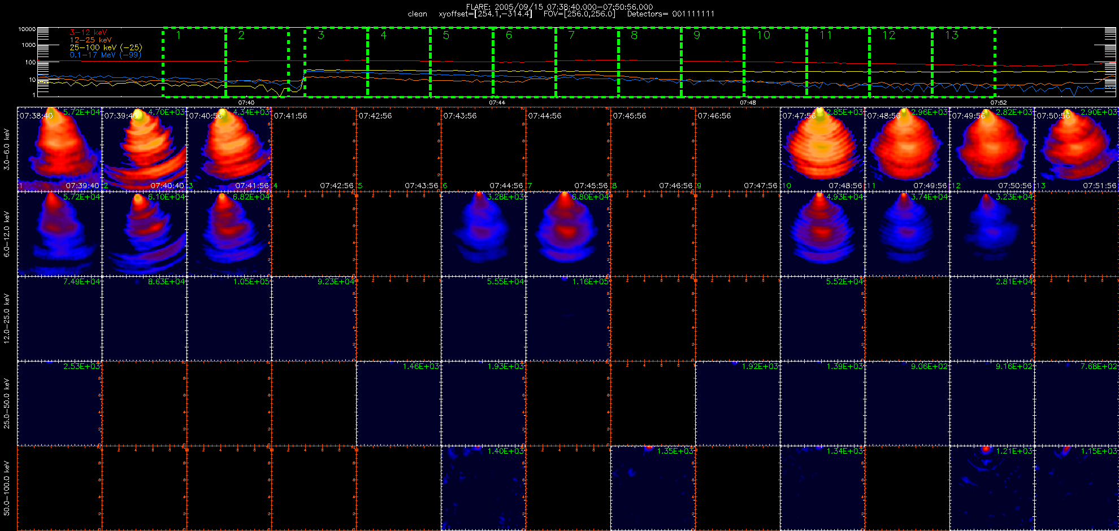This screenshot has width=1119, height=531.
Task: Click the 07:41:56 start time label
Action: [x=290, y=116]
